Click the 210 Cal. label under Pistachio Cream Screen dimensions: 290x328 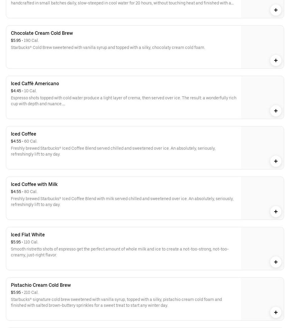tap(31, 292)
